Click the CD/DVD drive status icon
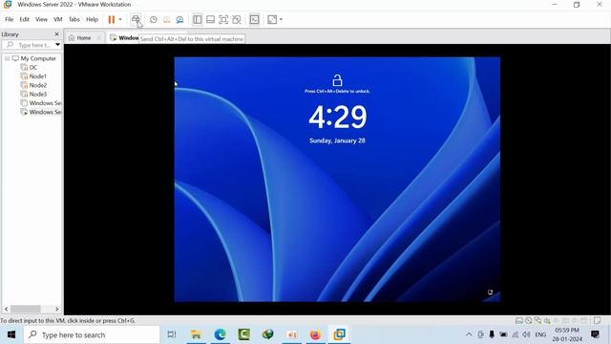Image resolution: width=611 pixels, height=344 pixels. [528, 321]
